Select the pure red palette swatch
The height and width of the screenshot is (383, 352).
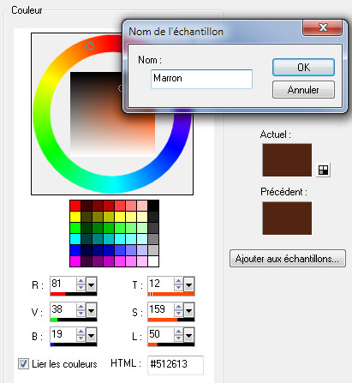[75, 206]
